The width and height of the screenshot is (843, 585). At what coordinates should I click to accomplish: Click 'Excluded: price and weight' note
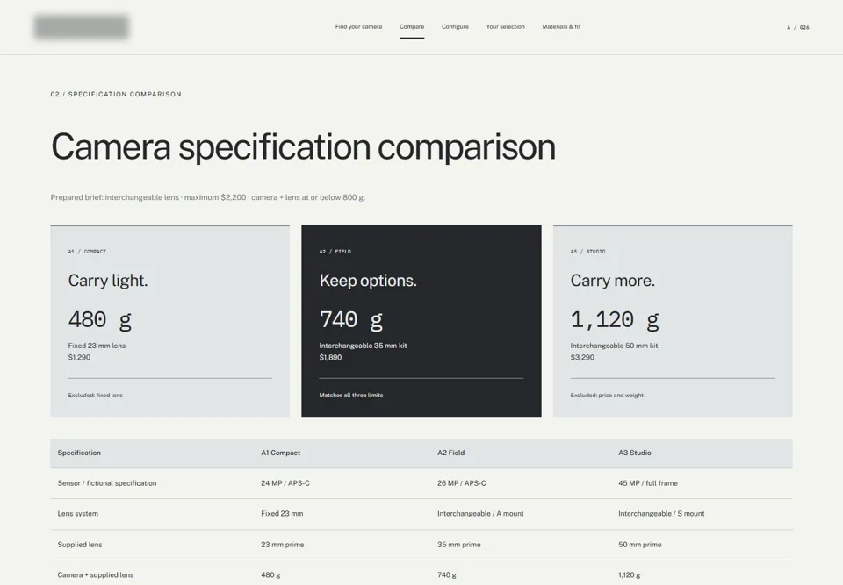pos(607,395)
